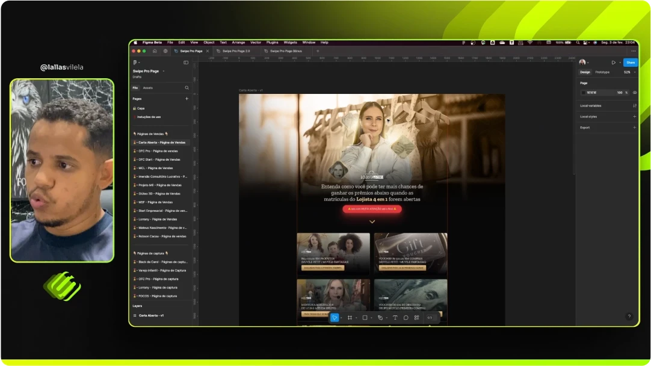The width and height of the screenshot is (651, 366).
Task: Switch to the Prototype tab
Action: click(602, 72)
